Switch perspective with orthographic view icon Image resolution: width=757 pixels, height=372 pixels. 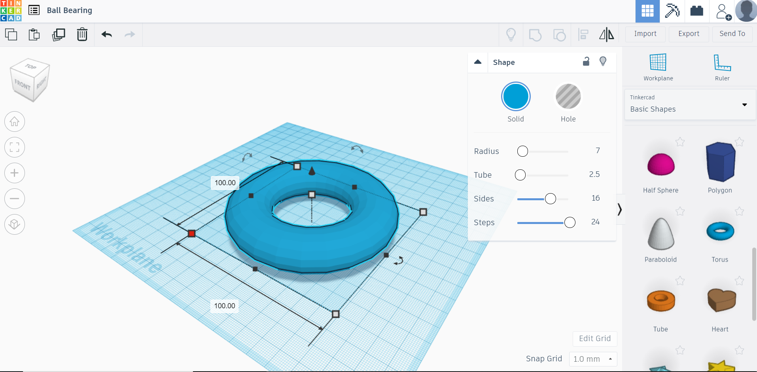(x=15, y=224)
